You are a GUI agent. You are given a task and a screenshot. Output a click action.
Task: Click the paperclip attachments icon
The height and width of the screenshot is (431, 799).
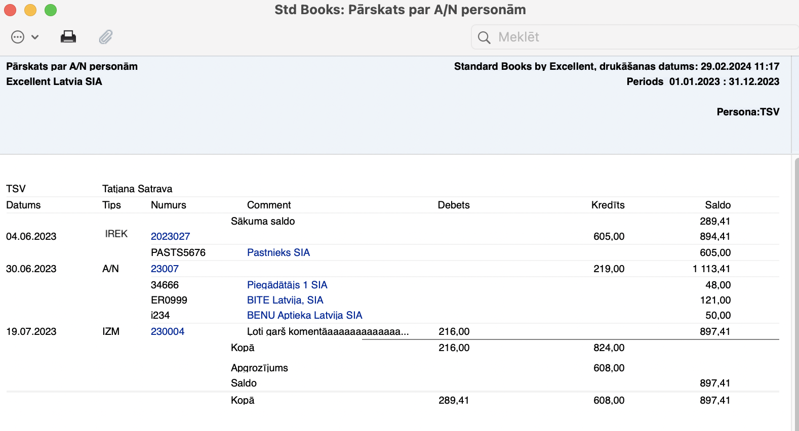(105, 37)
